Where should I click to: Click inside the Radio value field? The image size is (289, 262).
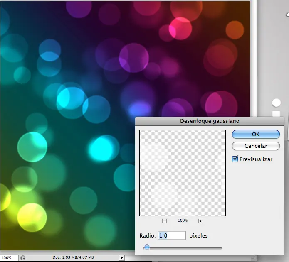[171, 235]
